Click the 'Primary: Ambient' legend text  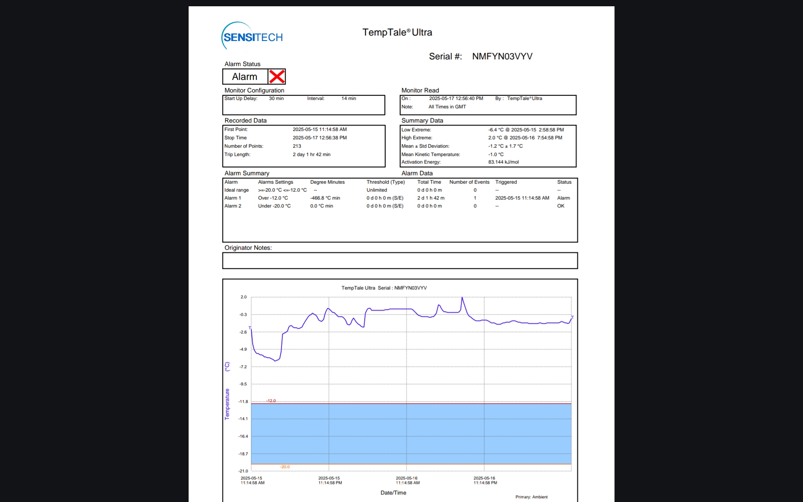531,497
